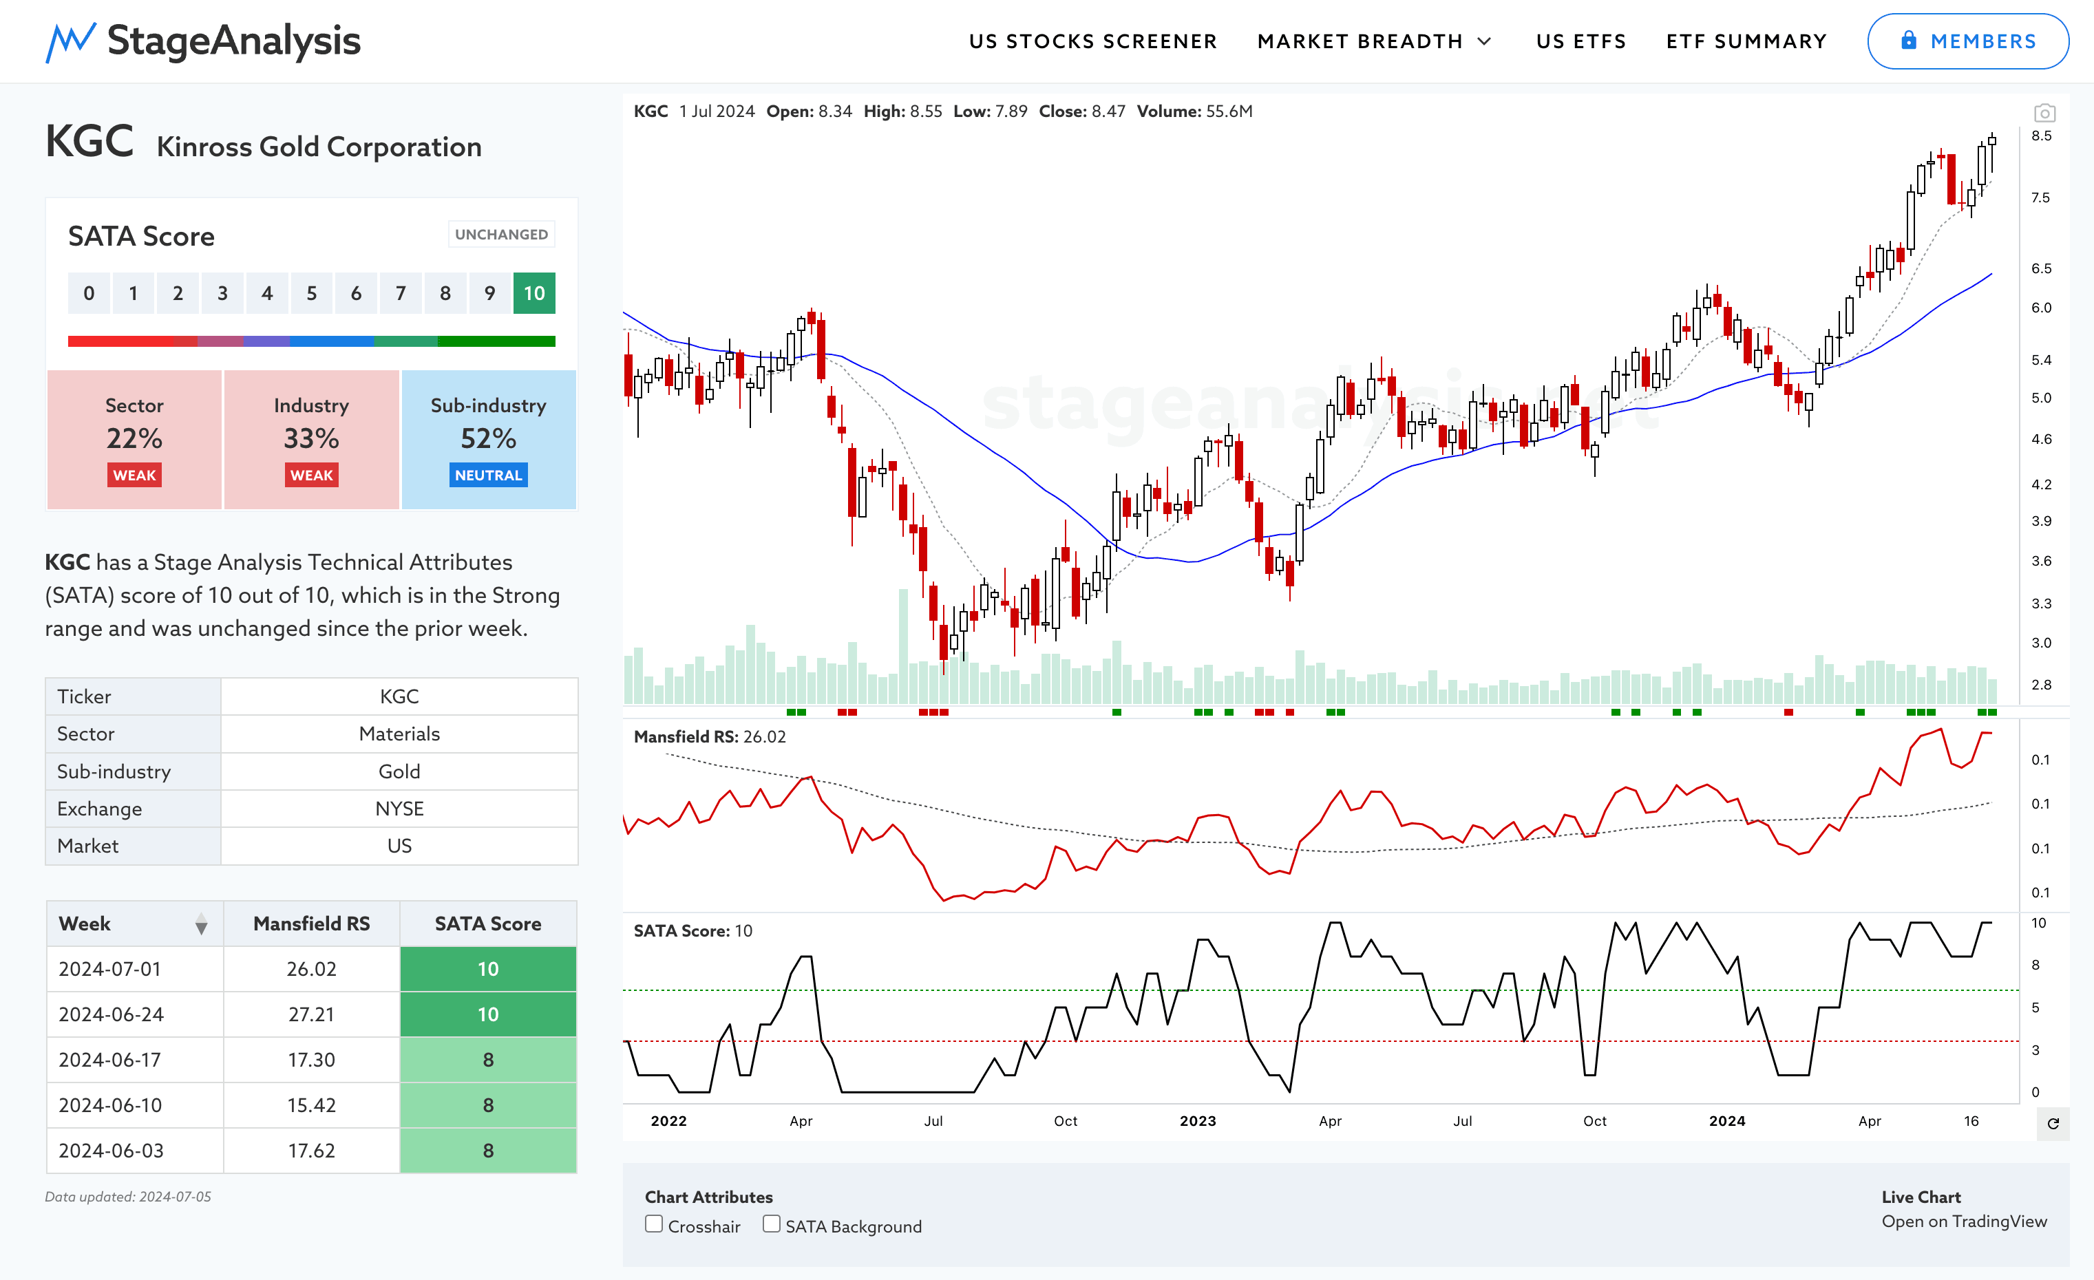
Task: Click the Industry 33% Weak tile
Action: (x=311, y=439)
